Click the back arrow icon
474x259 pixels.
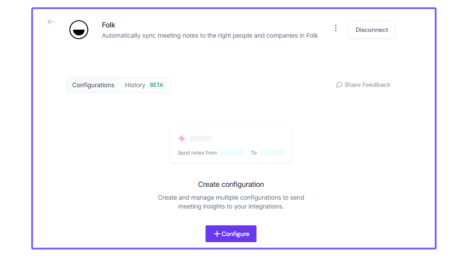pyautogui.click(x=51, y=22)
